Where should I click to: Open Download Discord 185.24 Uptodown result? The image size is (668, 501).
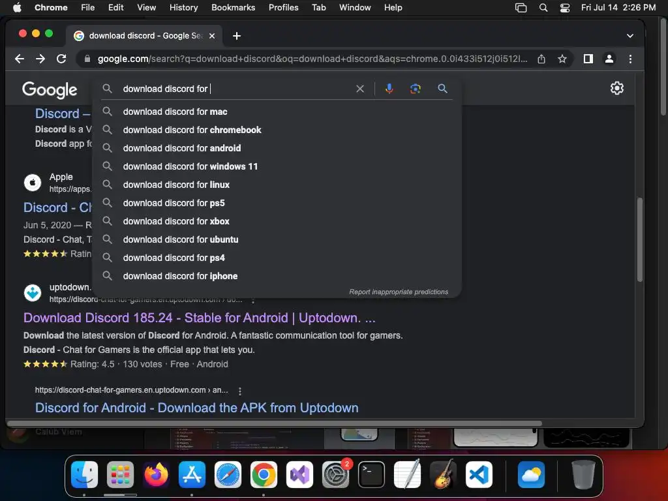pyautogui.click(x=200, y=318)
